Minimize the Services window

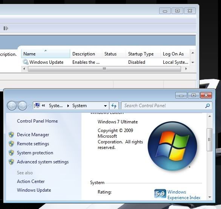165,11
